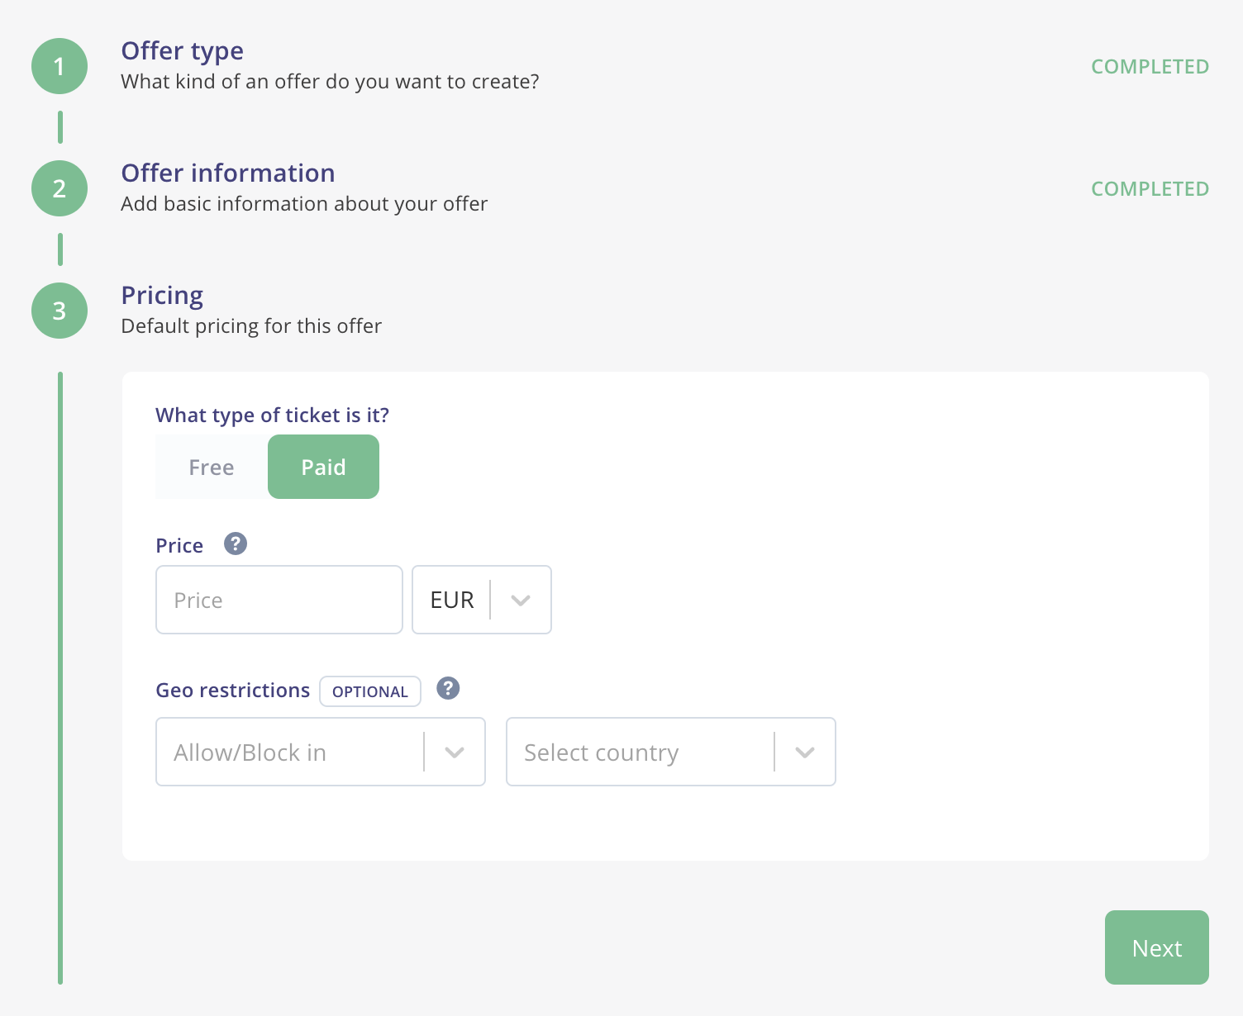1243x1016 pixels.
Task: Click the Allow/Block in chevron arrow
Action: pyautogui.click(x=455, y=753)
